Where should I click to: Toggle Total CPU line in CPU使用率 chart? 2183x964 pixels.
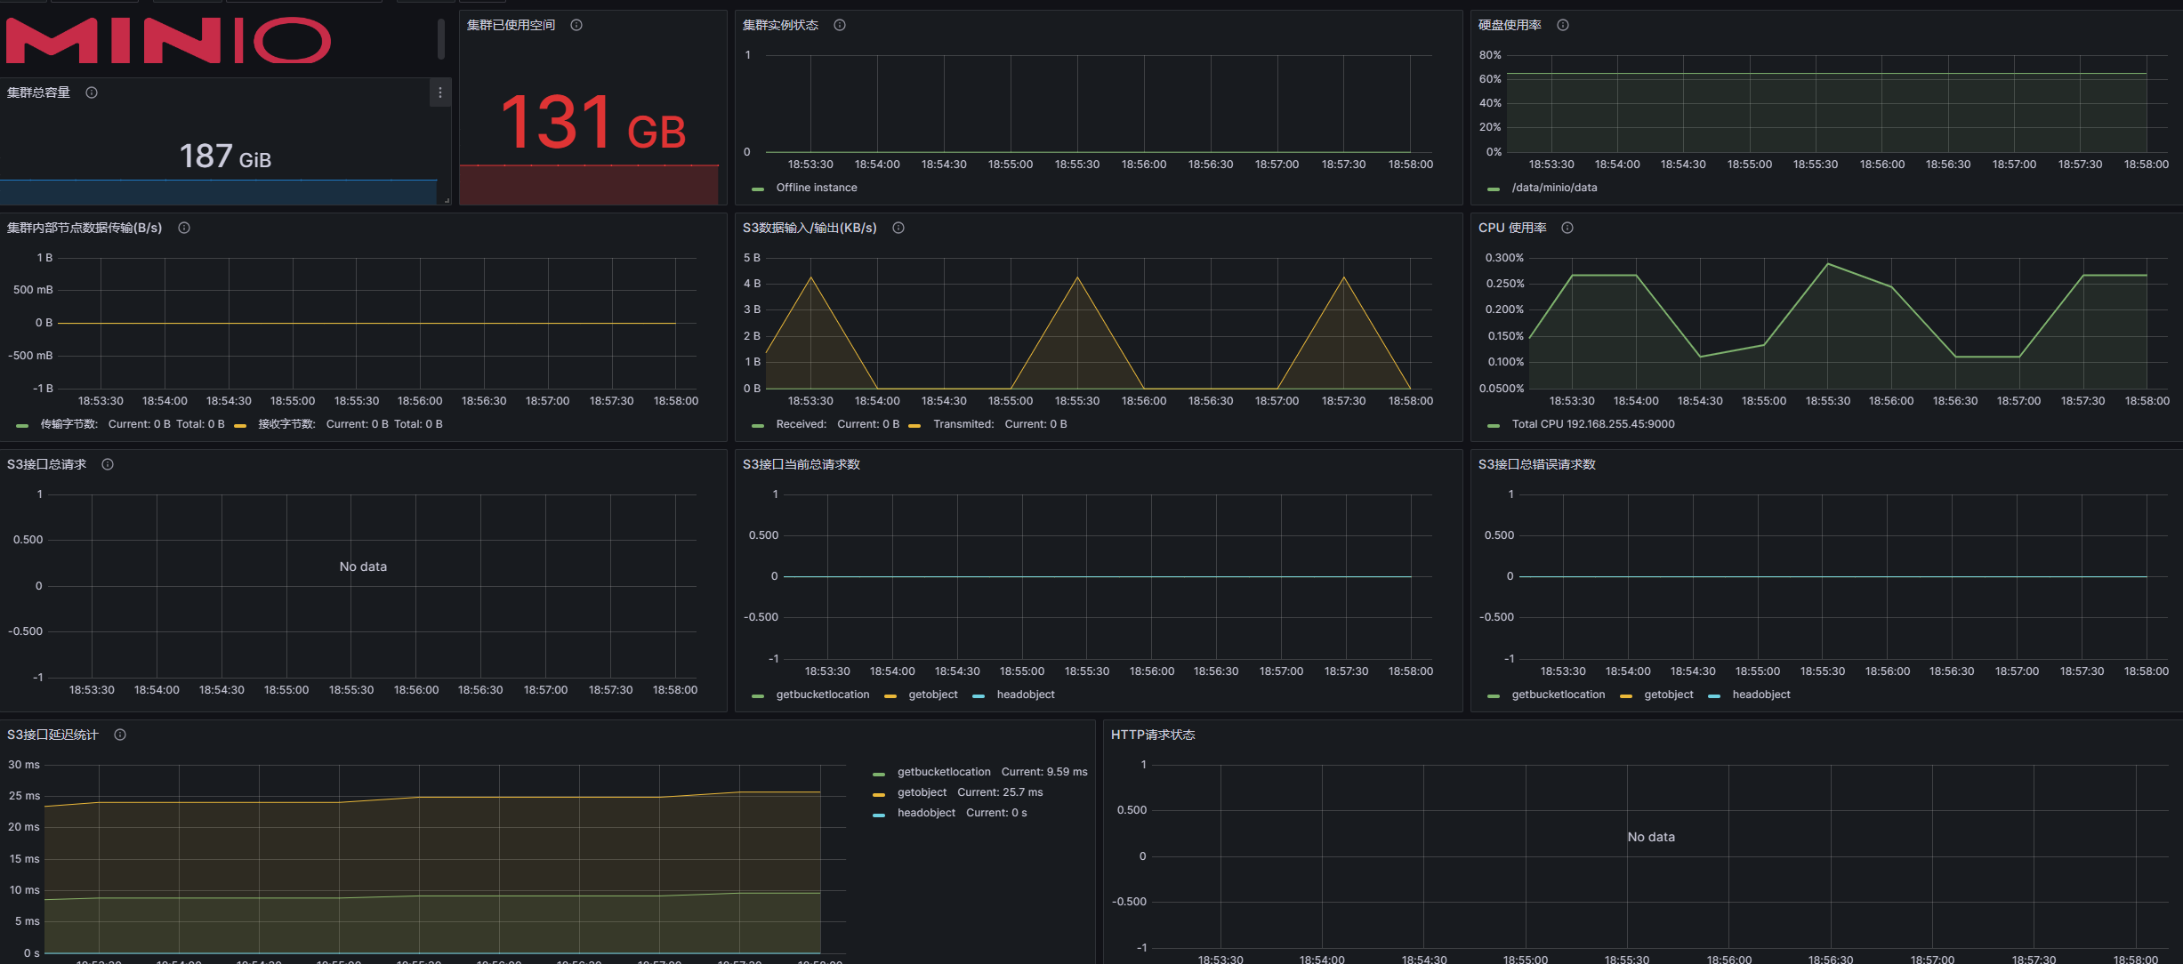(x=1587, y=424)
